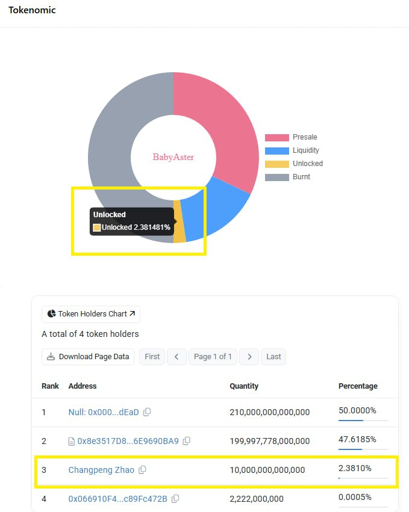This screenshot has width=409, height=512.
Task: Go to Last page
Action: click(273, 357)
